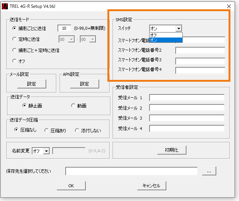The width and height of the screenshot is (239, 201).
Task: Pick オン in the SMS switch list
Action: click(x=166, y=40)
